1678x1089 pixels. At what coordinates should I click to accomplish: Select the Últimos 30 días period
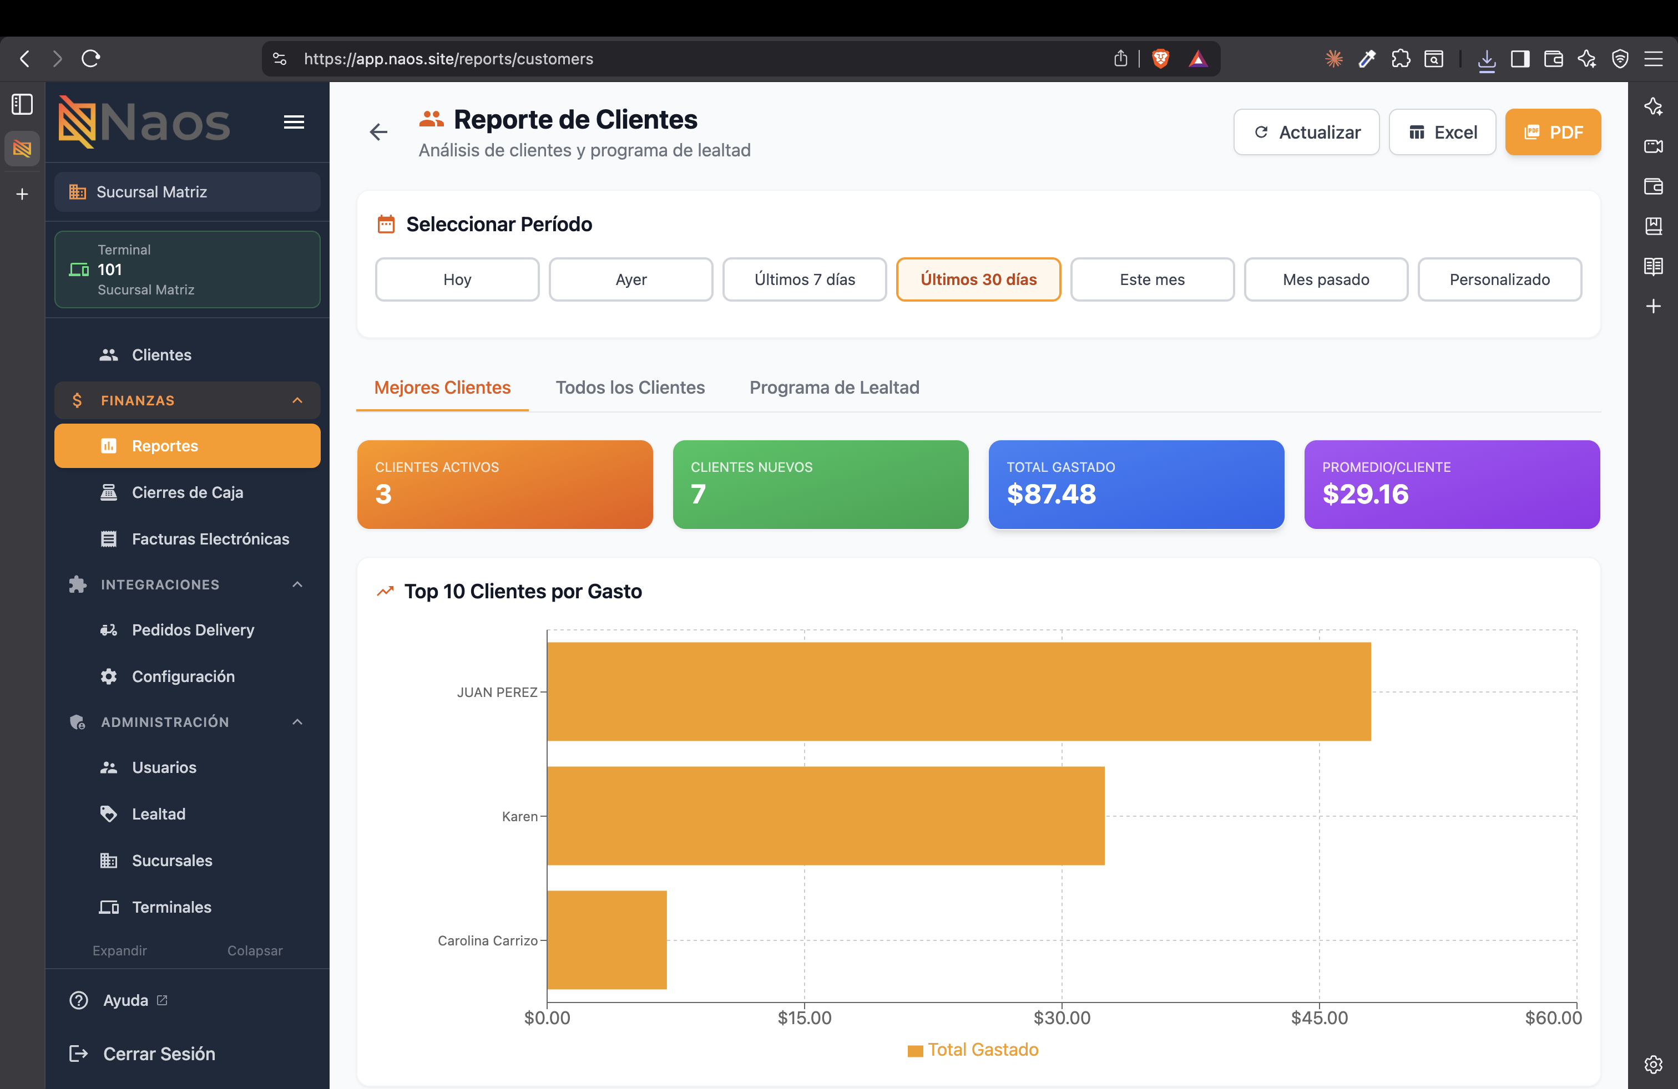pyautogui.click(x=979, y=279)
